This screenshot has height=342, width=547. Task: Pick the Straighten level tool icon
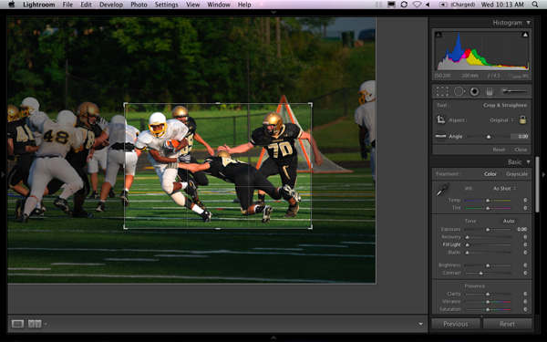tap(440, 136)
